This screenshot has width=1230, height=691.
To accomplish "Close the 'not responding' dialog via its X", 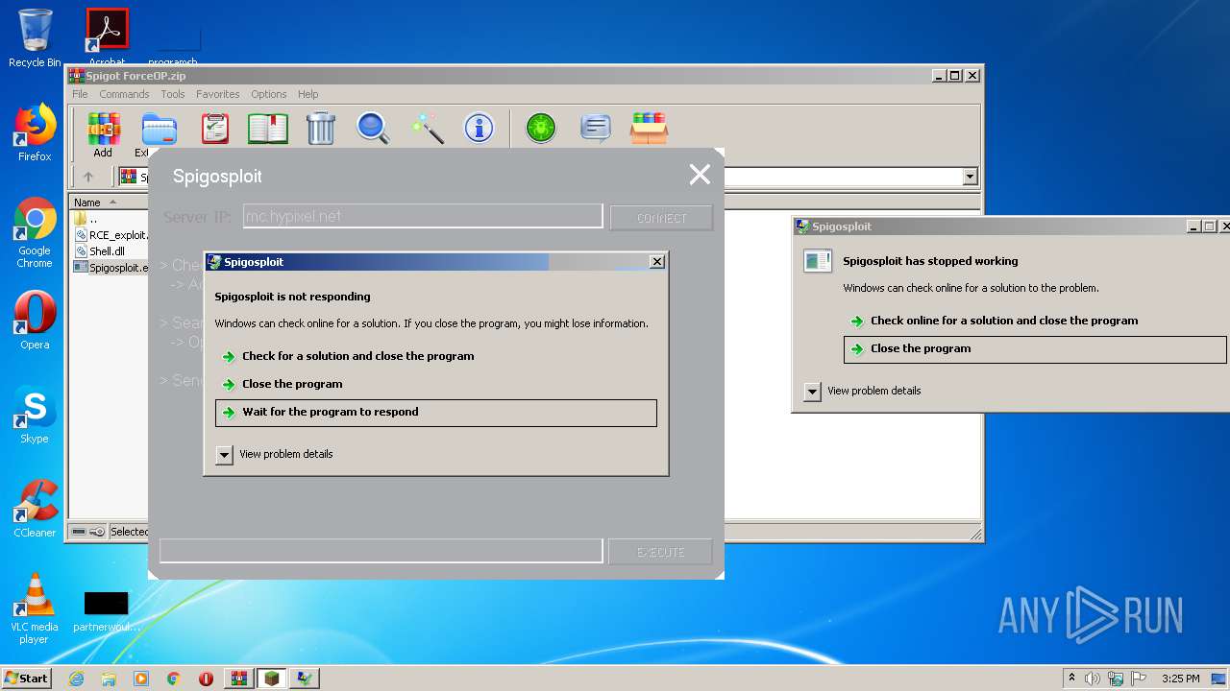I will pos(657,261).
